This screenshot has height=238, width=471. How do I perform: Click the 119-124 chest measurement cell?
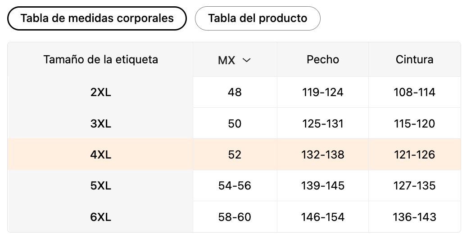[x=323, y=93]
